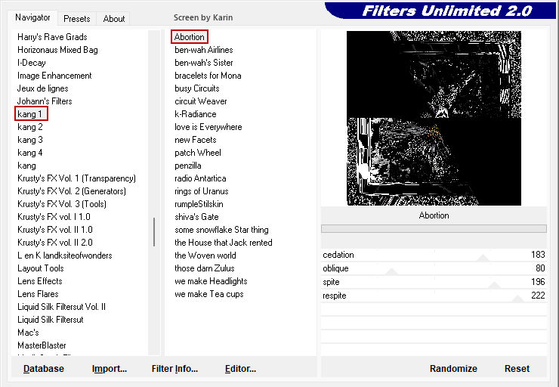The height and width of the screenshot is (387, 559).
Task: Select shiva's Gate filter
Action: (x=196, y=217)
